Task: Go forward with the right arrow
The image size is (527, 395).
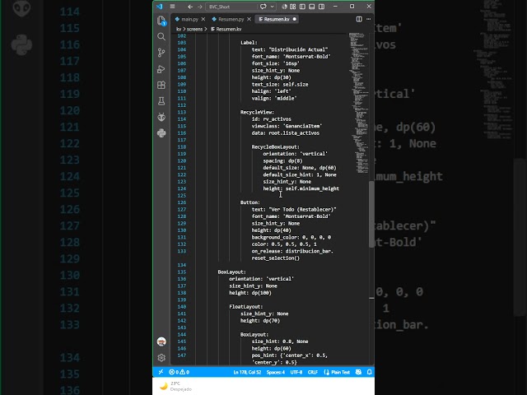Action: pos(199,7)
